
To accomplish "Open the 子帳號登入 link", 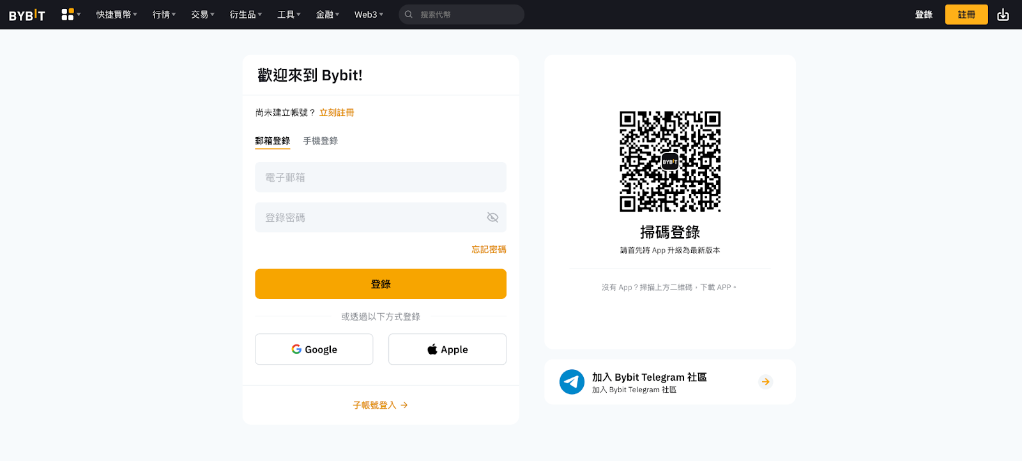I will (381, 405).
